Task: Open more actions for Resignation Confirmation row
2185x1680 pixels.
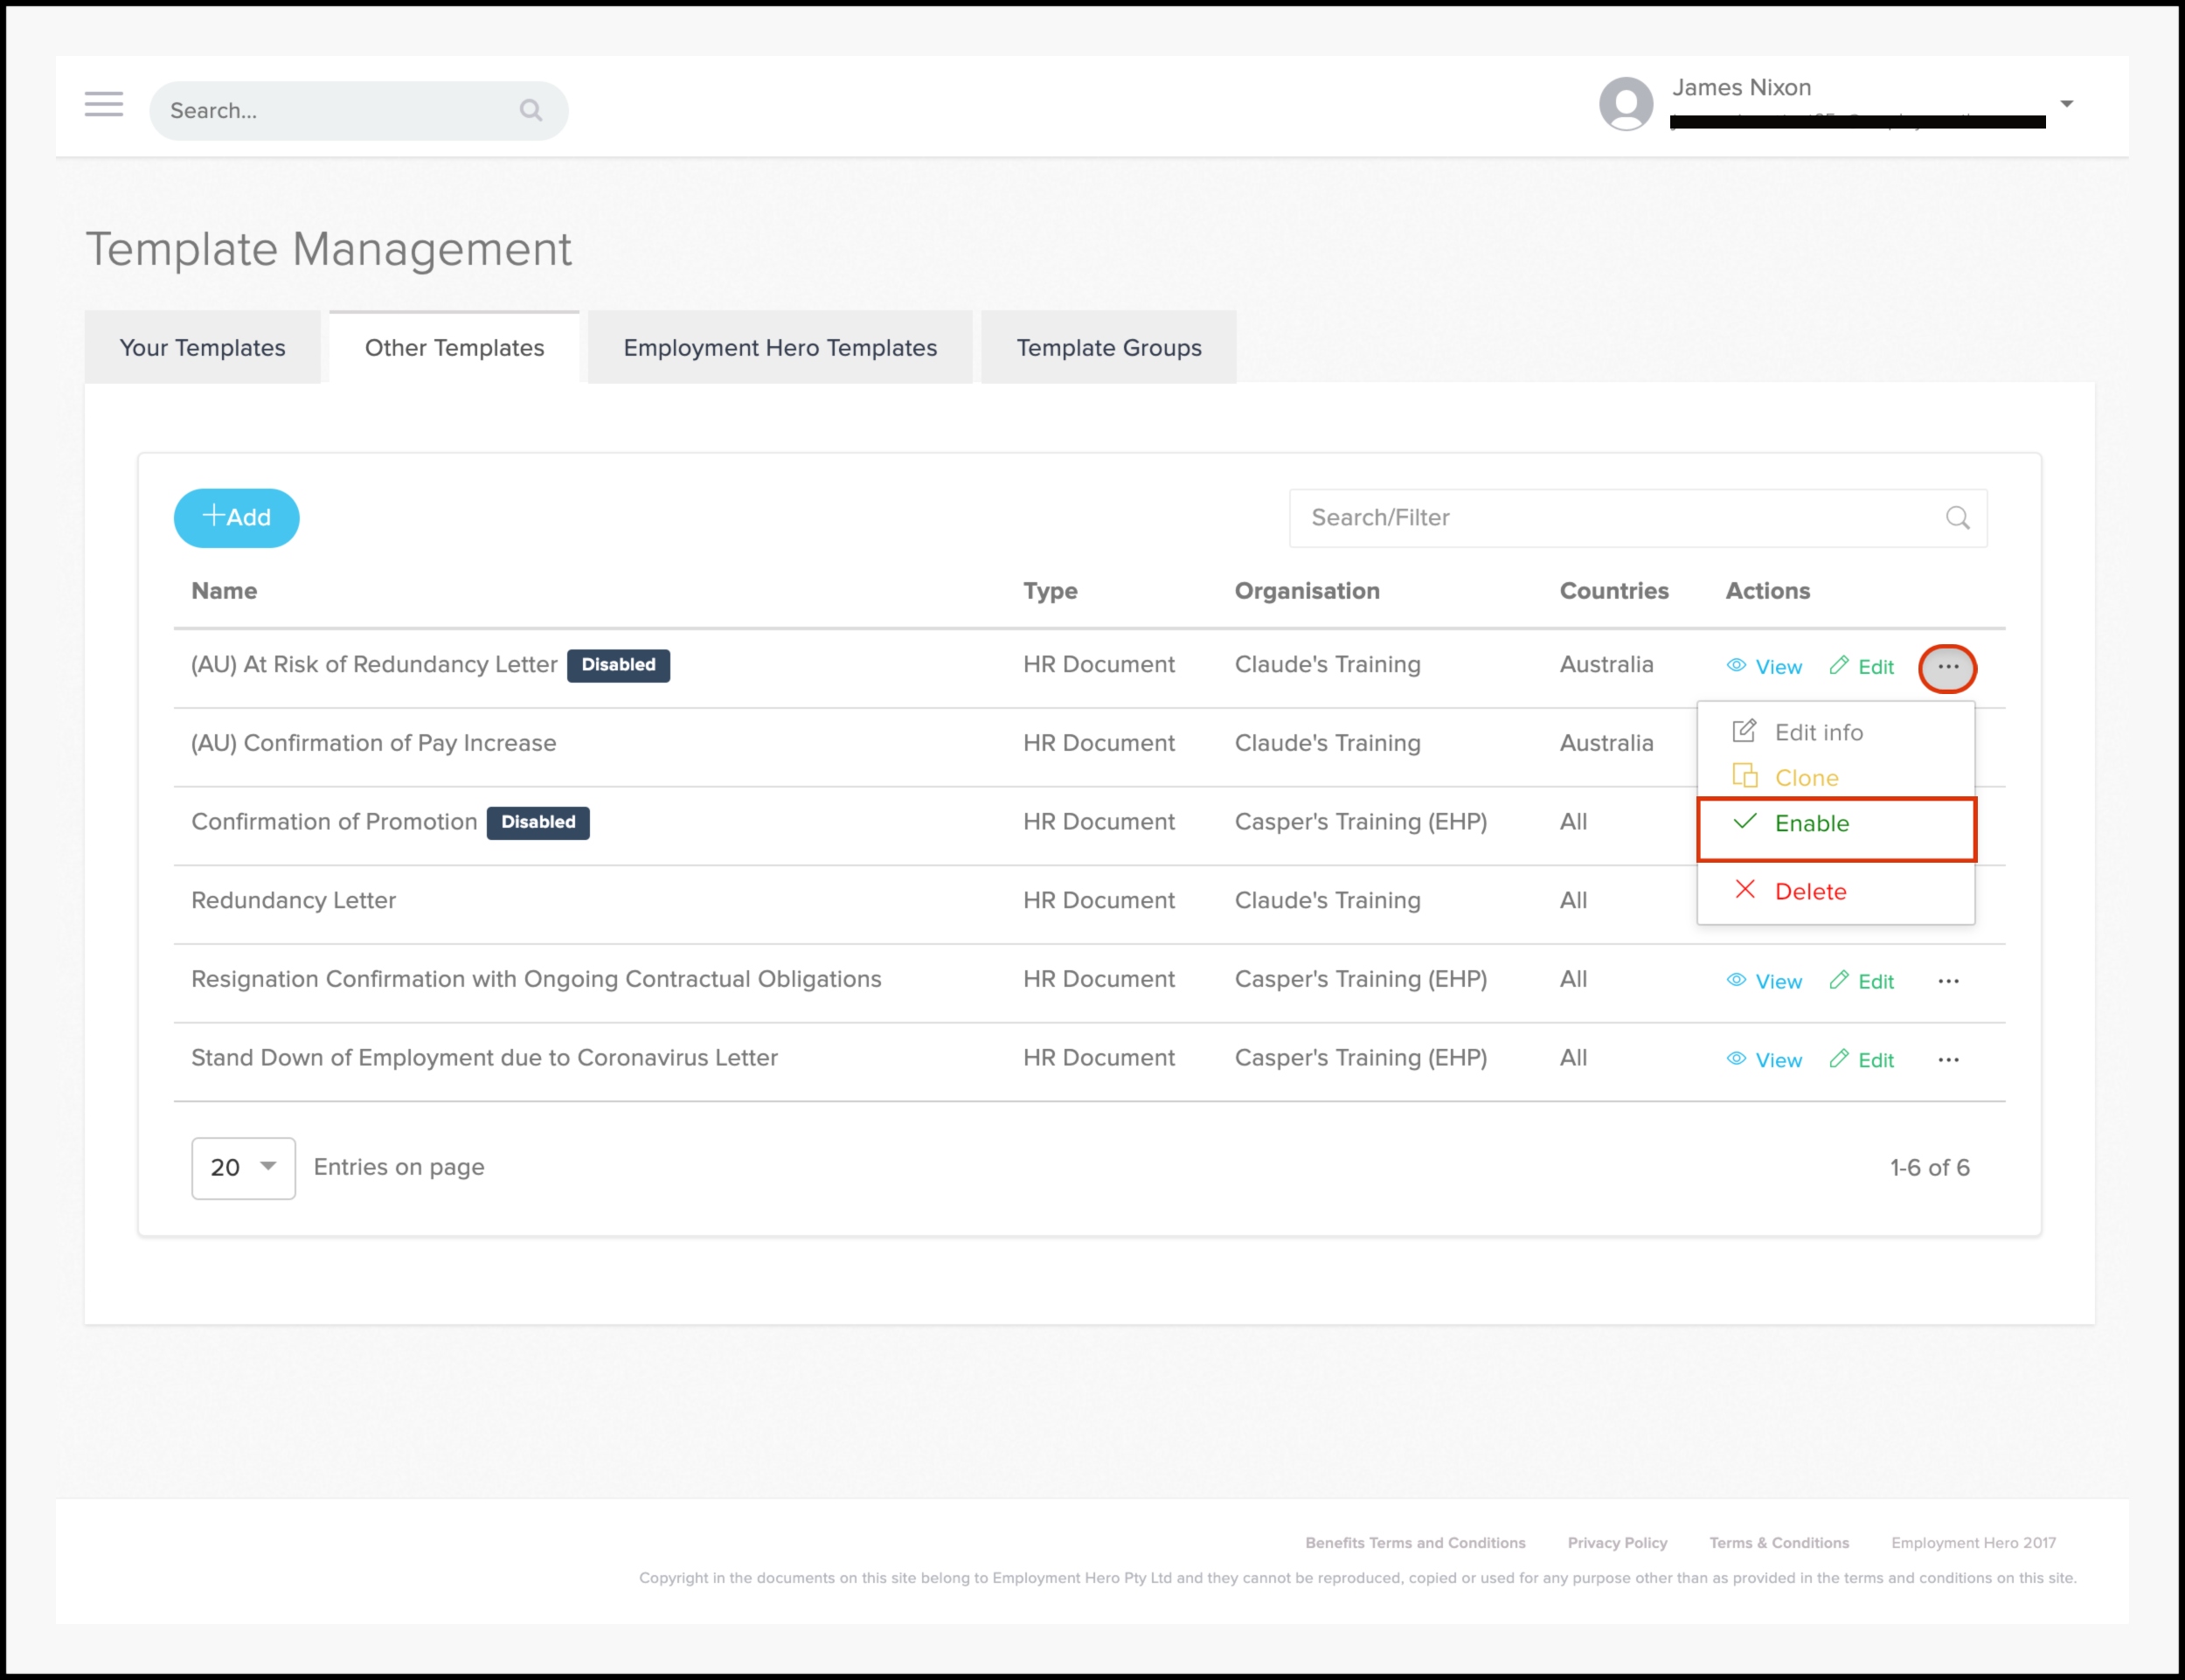Action: 1948,981
